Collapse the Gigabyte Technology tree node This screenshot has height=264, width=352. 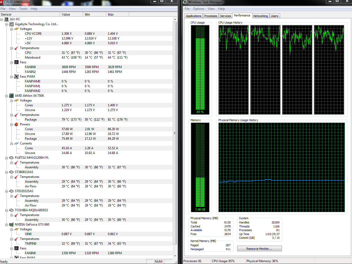7,24
